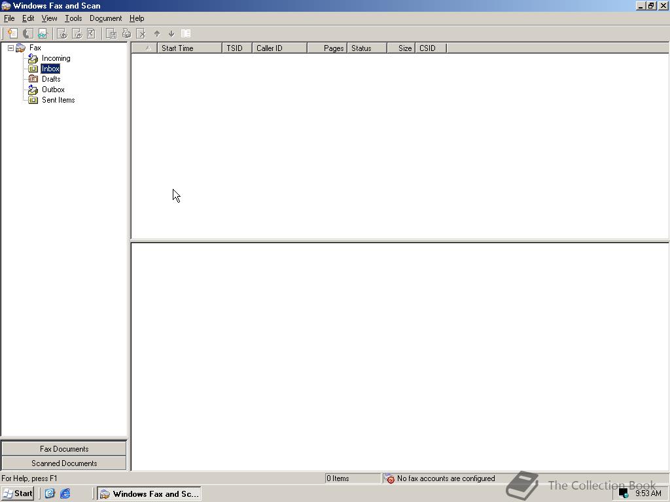670x502 pixels.
Task: Click the Delete toolbar icon
Action: [x=141, y=33]
